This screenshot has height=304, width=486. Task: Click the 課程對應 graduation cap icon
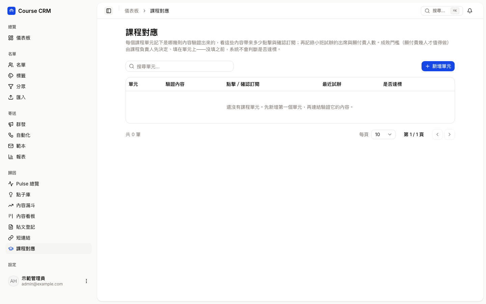click(x=11, y=249)
